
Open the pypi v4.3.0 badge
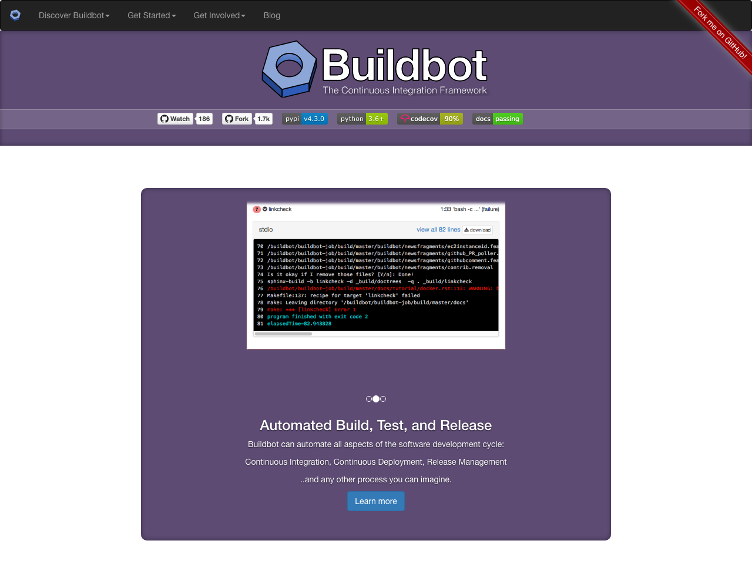tap(304, 119)
